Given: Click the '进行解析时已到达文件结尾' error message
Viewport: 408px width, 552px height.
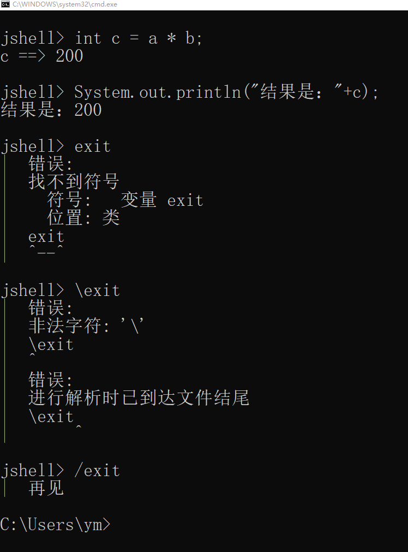Looking at the screenshot, I should pyautogui.click(x=139, y=398).
